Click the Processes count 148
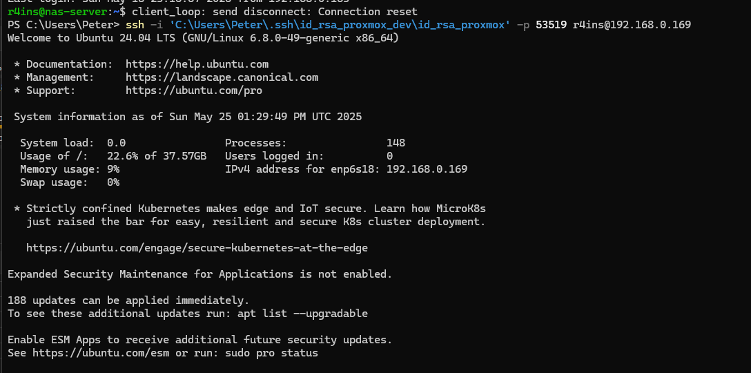Image resolution: width=751 pixels, height=373 pixels. coord(396,143)
